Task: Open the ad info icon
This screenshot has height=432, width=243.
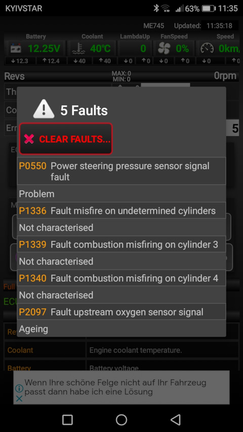Action: pyautogui.click(x=19, y=388)
